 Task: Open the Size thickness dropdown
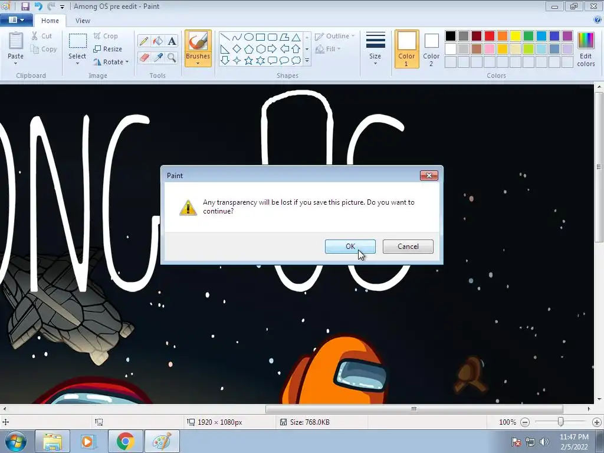point(375,49)
